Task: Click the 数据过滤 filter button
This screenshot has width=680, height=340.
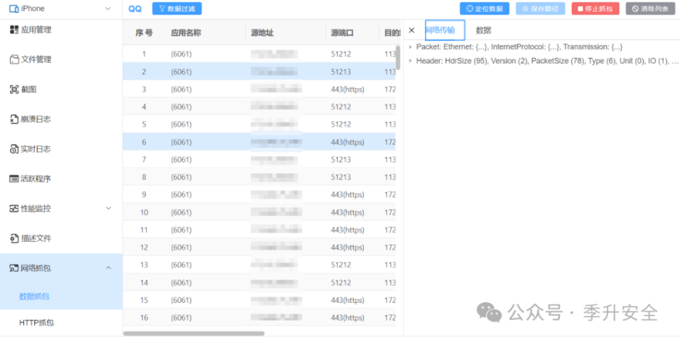Action: click(177, 9)
